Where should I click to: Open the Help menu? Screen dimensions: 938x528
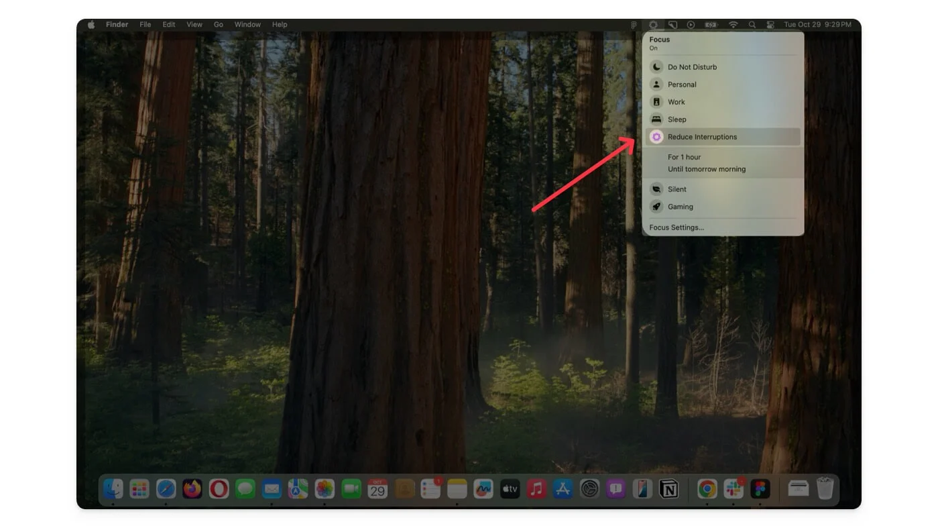(280, 25)
